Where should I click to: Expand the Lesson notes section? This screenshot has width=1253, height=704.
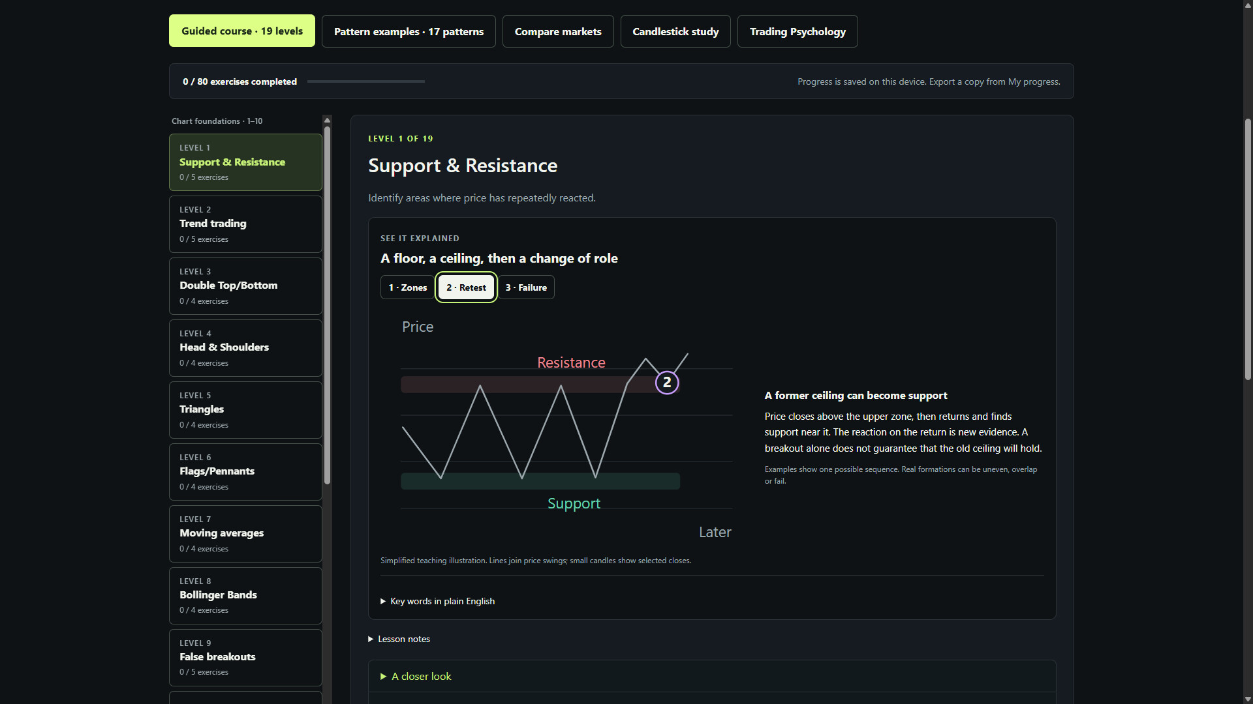(x=399, y=639)
